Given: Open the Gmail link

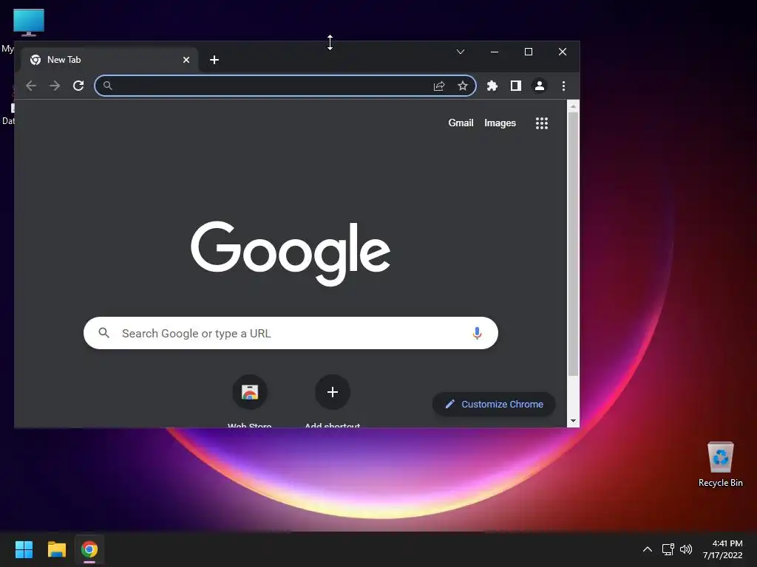Looking at the screenshot, I should 461,123.
